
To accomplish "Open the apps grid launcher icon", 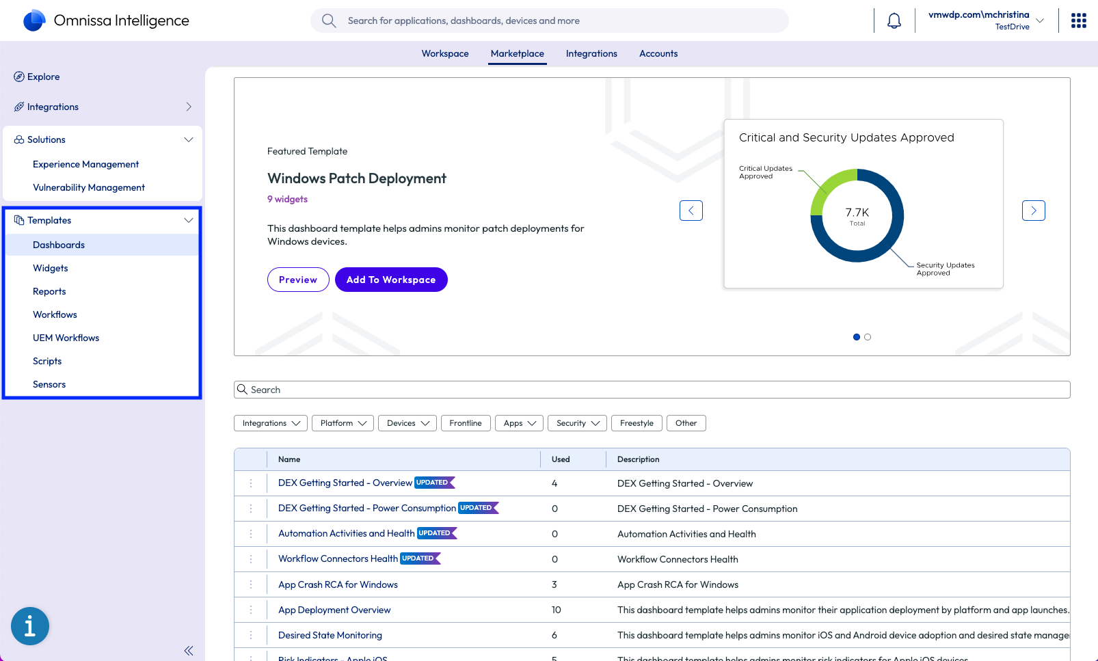I will [1078, 21].
